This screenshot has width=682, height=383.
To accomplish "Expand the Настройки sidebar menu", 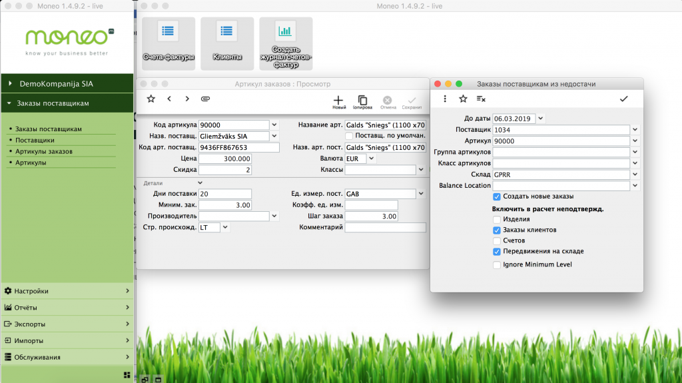I will (x=67, y=291).
